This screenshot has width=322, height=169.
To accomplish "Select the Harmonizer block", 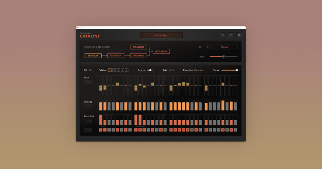I will coord(116,55).
